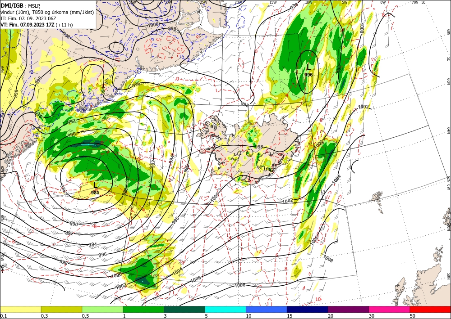Click the '0.1' legend scale value
Screen dimensions: 451x319
[4, 316]
